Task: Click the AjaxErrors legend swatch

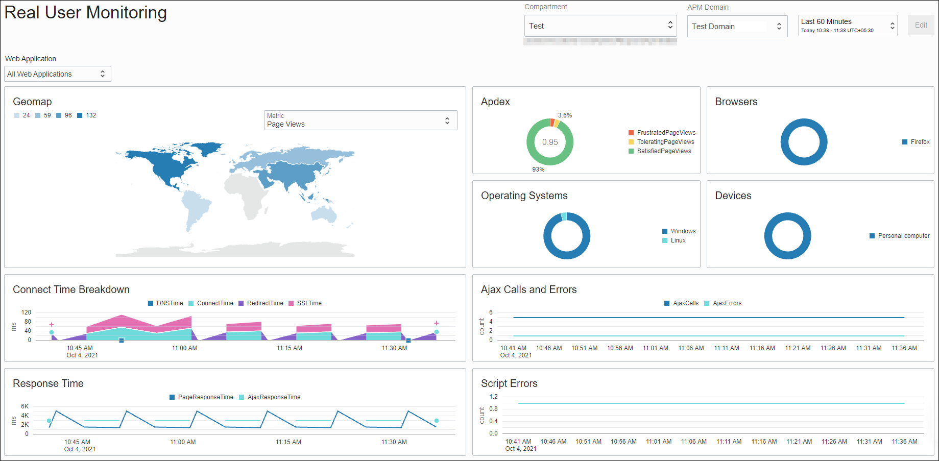Action: [707, 303]
